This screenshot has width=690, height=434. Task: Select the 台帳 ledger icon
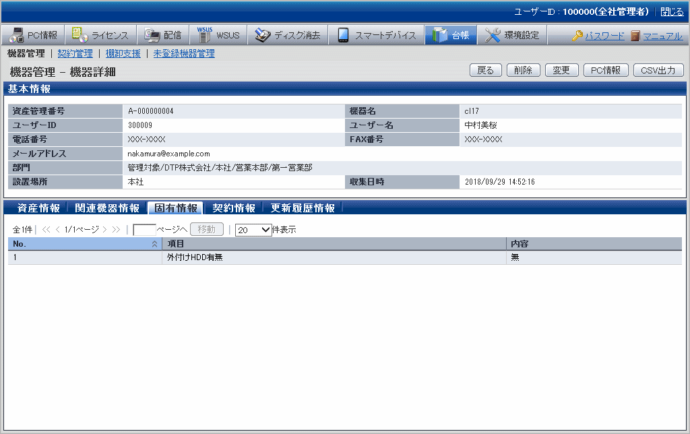tap(440, 35)
